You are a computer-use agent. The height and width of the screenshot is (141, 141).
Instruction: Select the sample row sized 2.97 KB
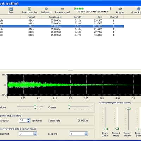click(x=62, y=32)
